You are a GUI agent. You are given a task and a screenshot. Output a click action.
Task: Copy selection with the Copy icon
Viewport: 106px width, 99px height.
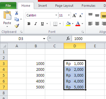tap(16, 19)
